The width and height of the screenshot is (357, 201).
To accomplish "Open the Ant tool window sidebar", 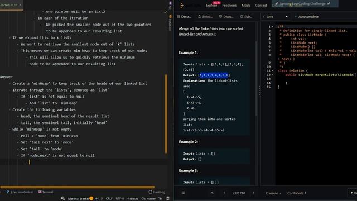I will tap(170, 6).
